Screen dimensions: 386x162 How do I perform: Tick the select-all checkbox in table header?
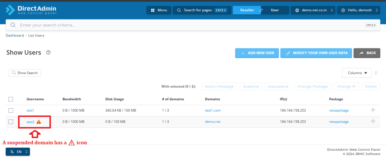coord(11,99)
